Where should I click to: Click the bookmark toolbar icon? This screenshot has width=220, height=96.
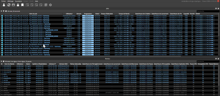(22, 5)
